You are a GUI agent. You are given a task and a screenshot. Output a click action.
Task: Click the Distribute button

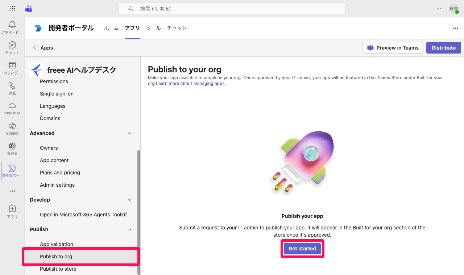pos(444,48)
